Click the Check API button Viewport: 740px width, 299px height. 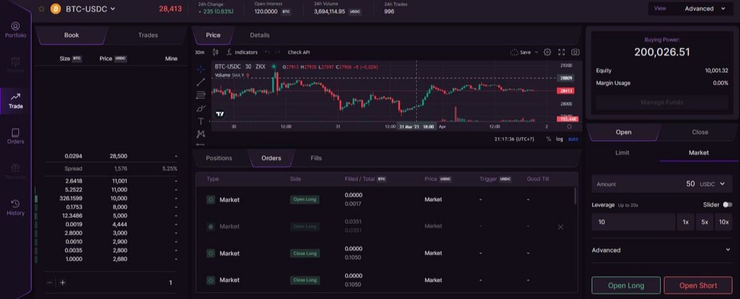pos(298,52)
